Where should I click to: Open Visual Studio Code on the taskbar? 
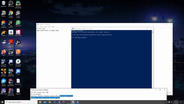[x=54, y=102]
